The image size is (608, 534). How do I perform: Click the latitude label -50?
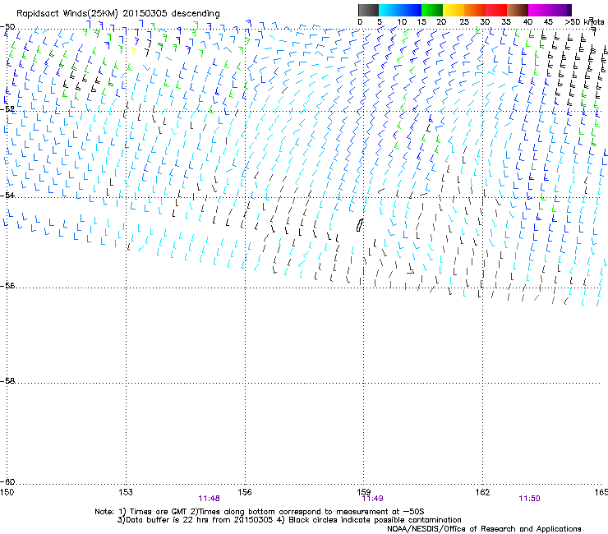click(7, 27)
